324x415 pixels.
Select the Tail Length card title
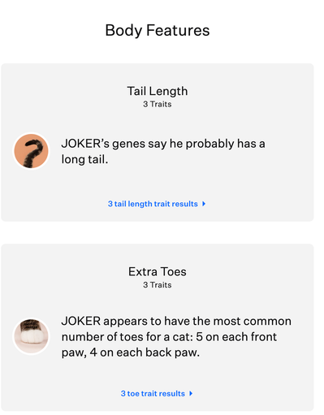(x=158, y=91)
